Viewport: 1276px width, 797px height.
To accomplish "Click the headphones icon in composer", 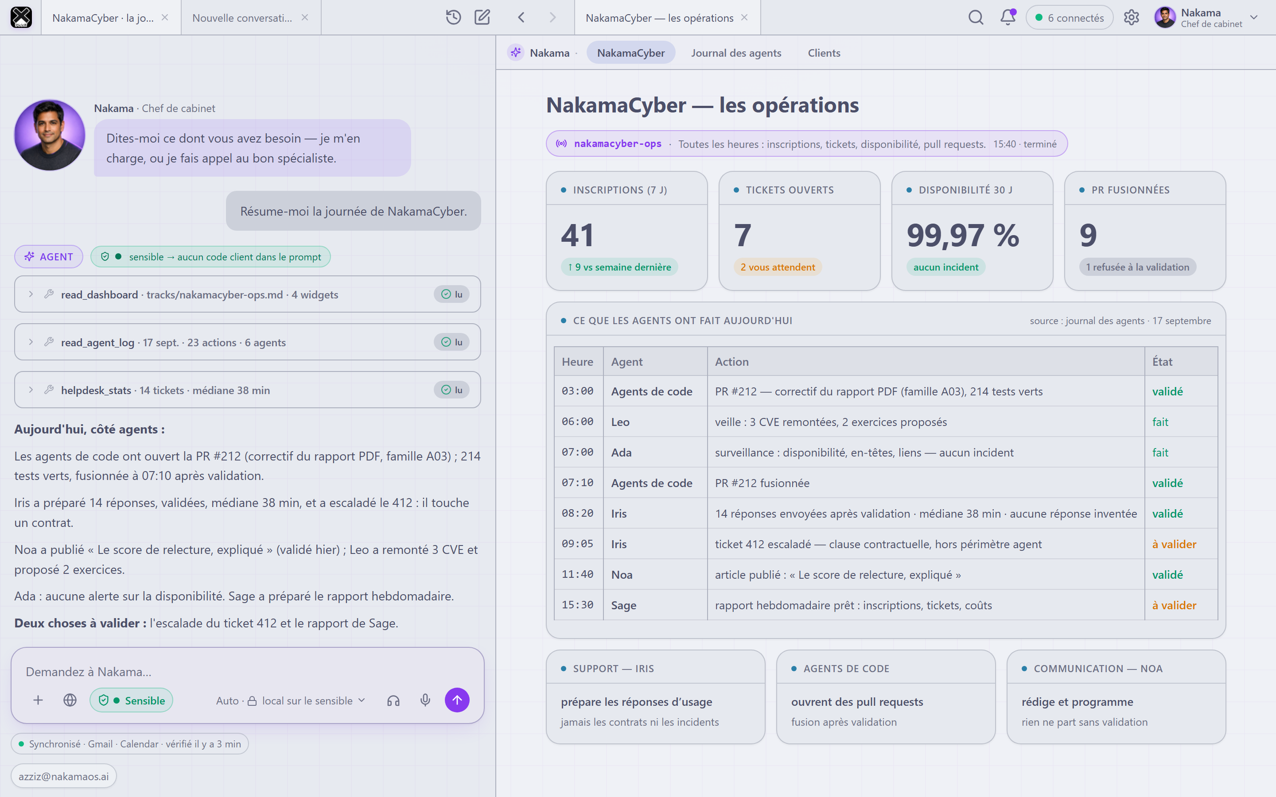I will coord(393,700).
